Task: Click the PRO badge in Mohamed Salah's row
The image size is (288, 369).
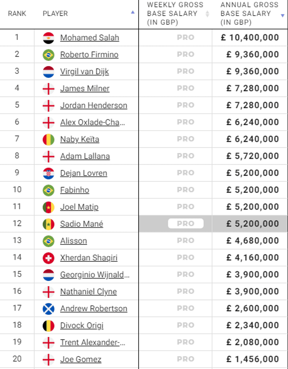Action: click(x=186, y=37)
